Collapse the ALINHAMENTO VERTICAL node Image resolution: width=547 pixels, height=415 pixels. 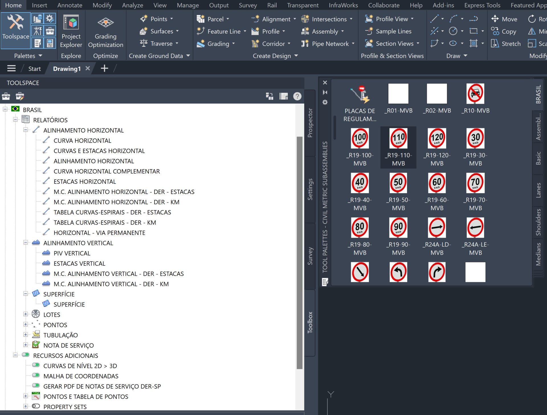pos(26,243)
